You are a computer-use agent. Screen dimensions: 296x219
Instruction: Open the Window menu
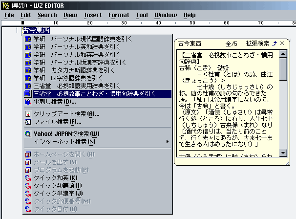pyautogui.click(x=166, y=15)
